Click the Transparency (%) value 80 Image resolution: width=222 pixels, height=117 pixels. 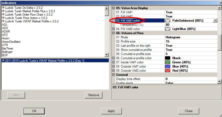[191, 25]
